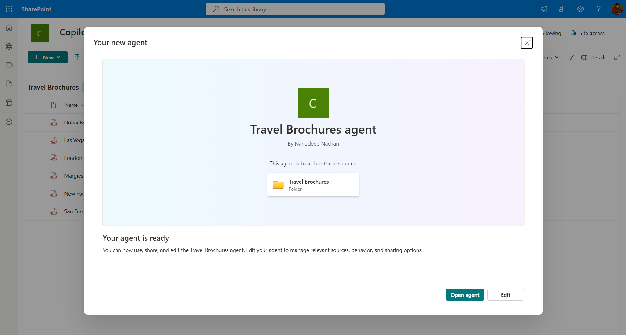Open the app launcher waffle icon
The image size is (626, 335).
(9, 9)
